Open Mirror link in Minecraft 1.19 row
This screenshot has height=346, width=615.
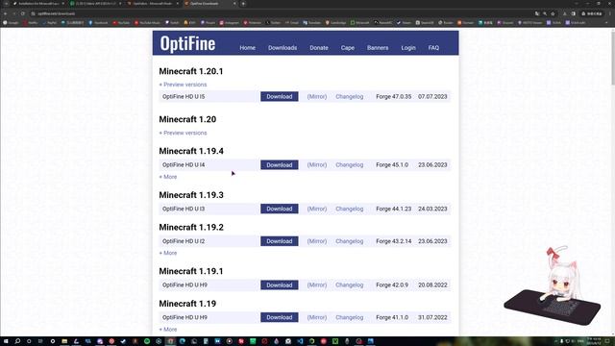pyautogui.click(x=317, y=317)
